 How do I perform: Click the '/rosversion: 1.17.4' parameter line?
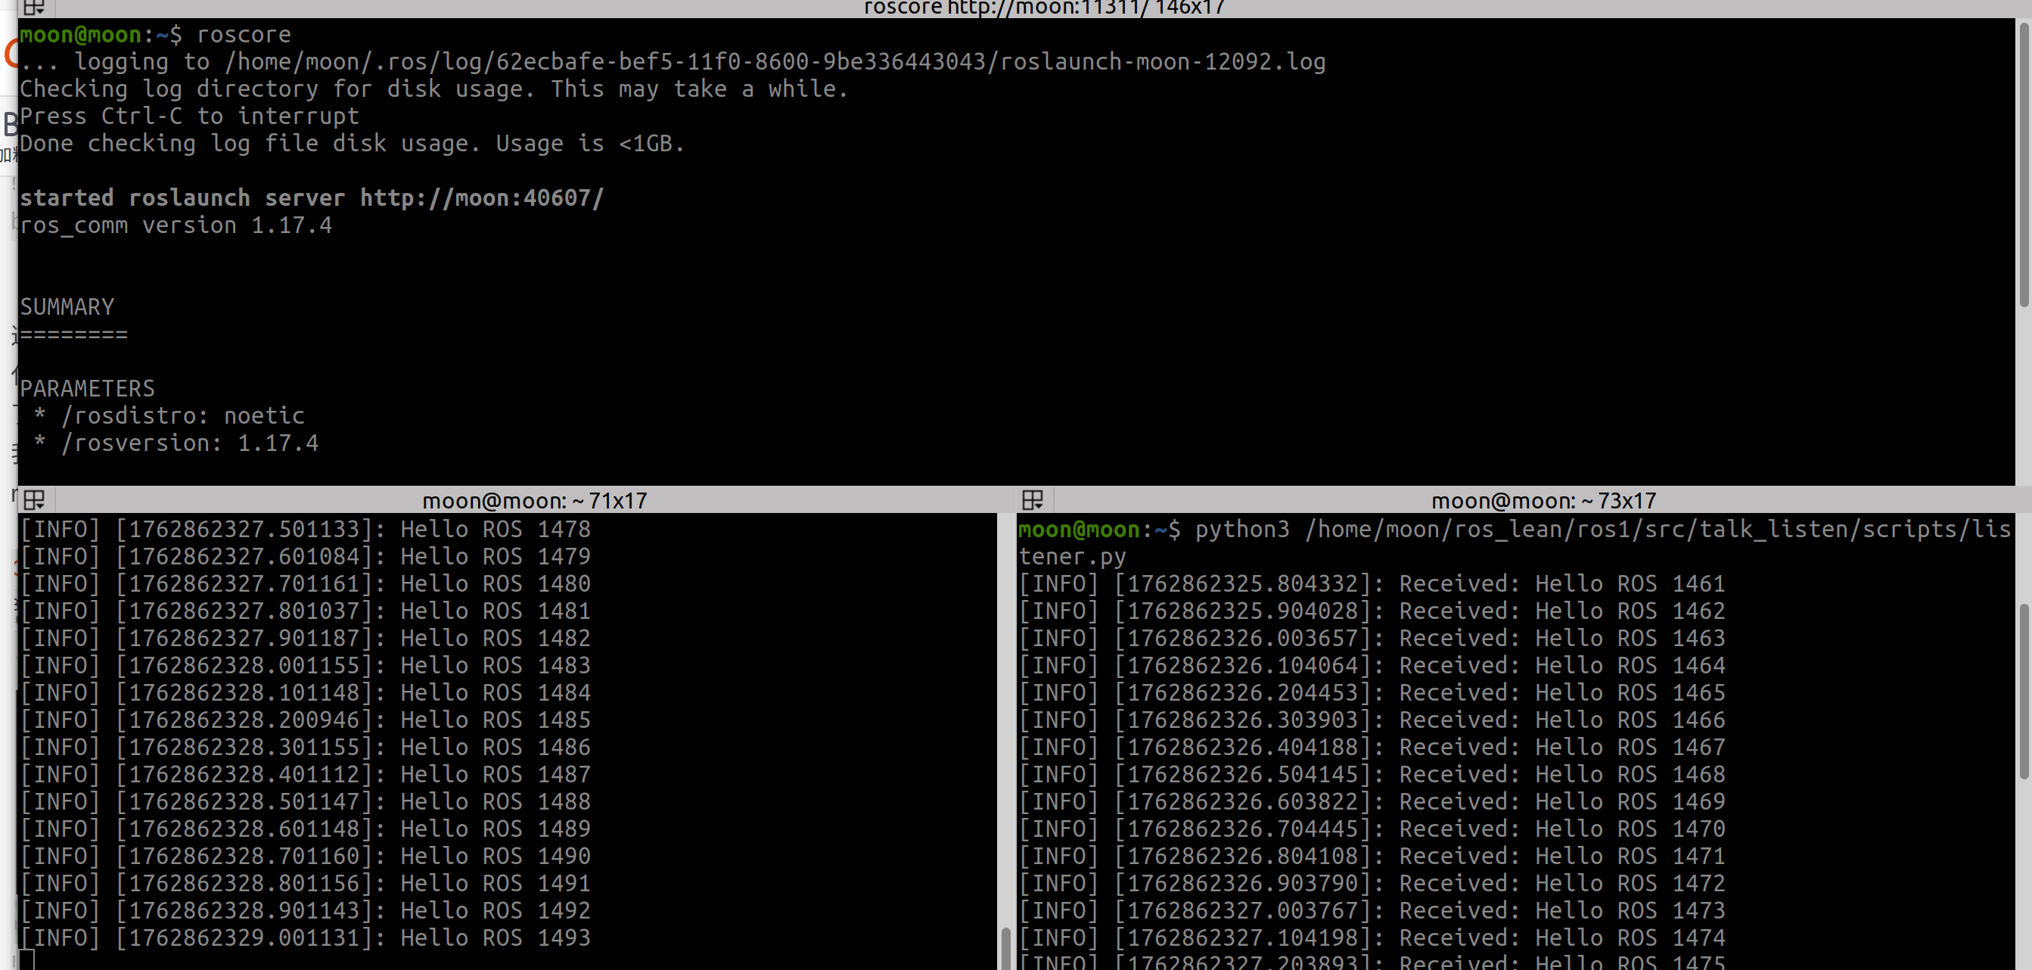[x=189, y=443]
